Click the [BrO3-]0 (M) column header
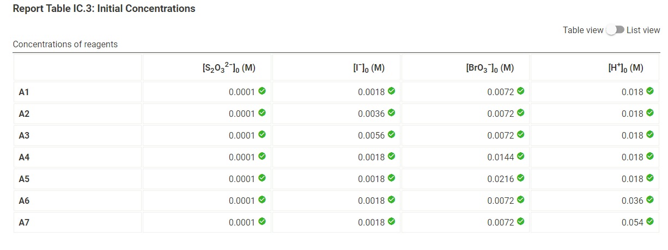Image resolution: width=668 pixels, height=250 pixels. pyautogui.click(x=490, y=68)
